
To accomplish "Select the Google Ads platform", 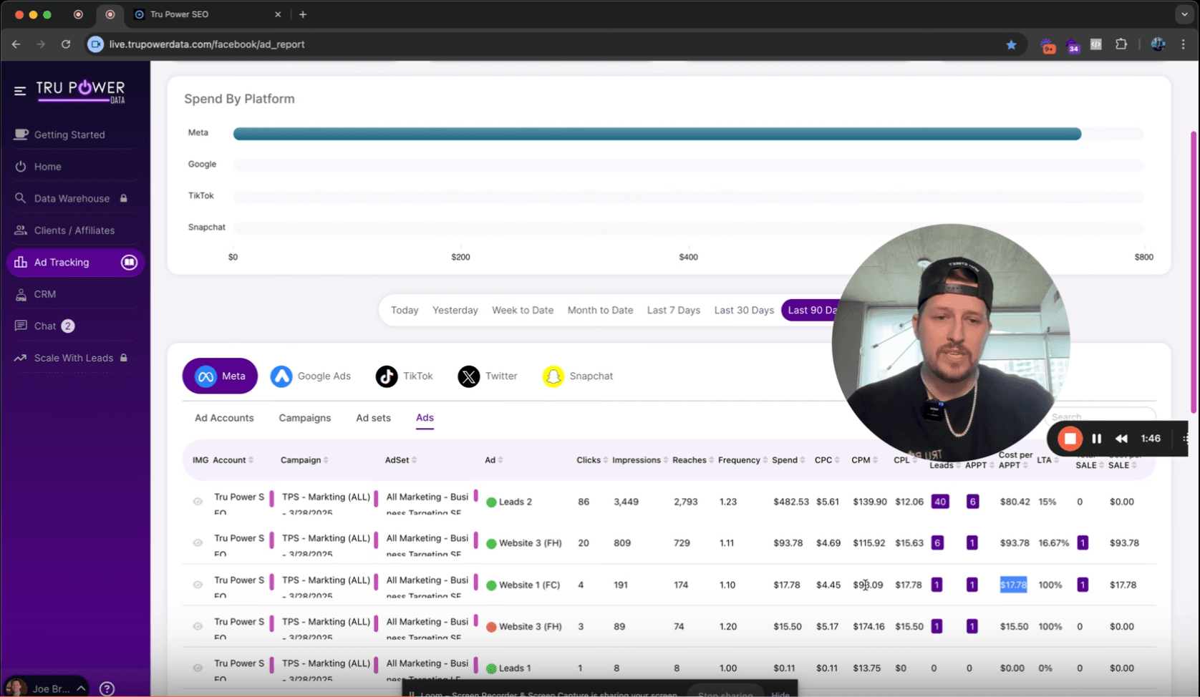I will point(311,376).
